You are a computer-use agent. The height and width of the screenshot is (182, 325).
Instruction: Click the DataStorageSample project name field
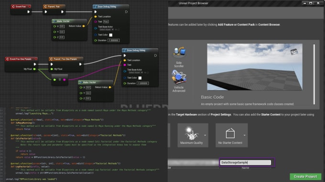point(245,162)
